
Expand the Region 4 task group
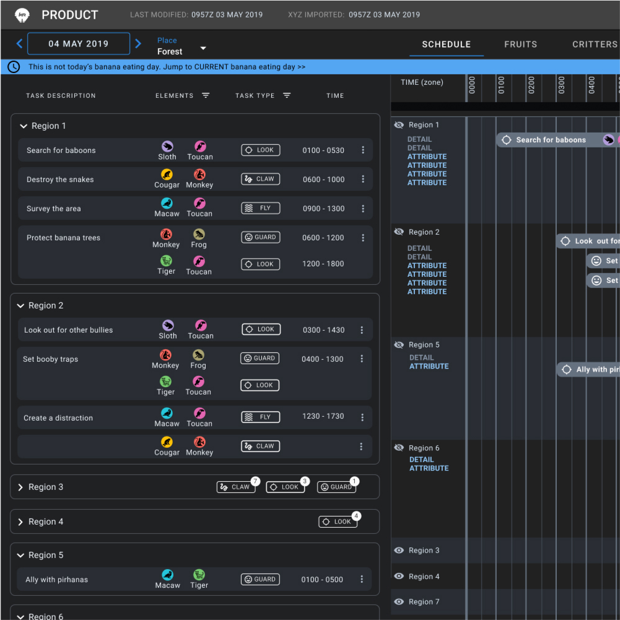coord(20,522)
